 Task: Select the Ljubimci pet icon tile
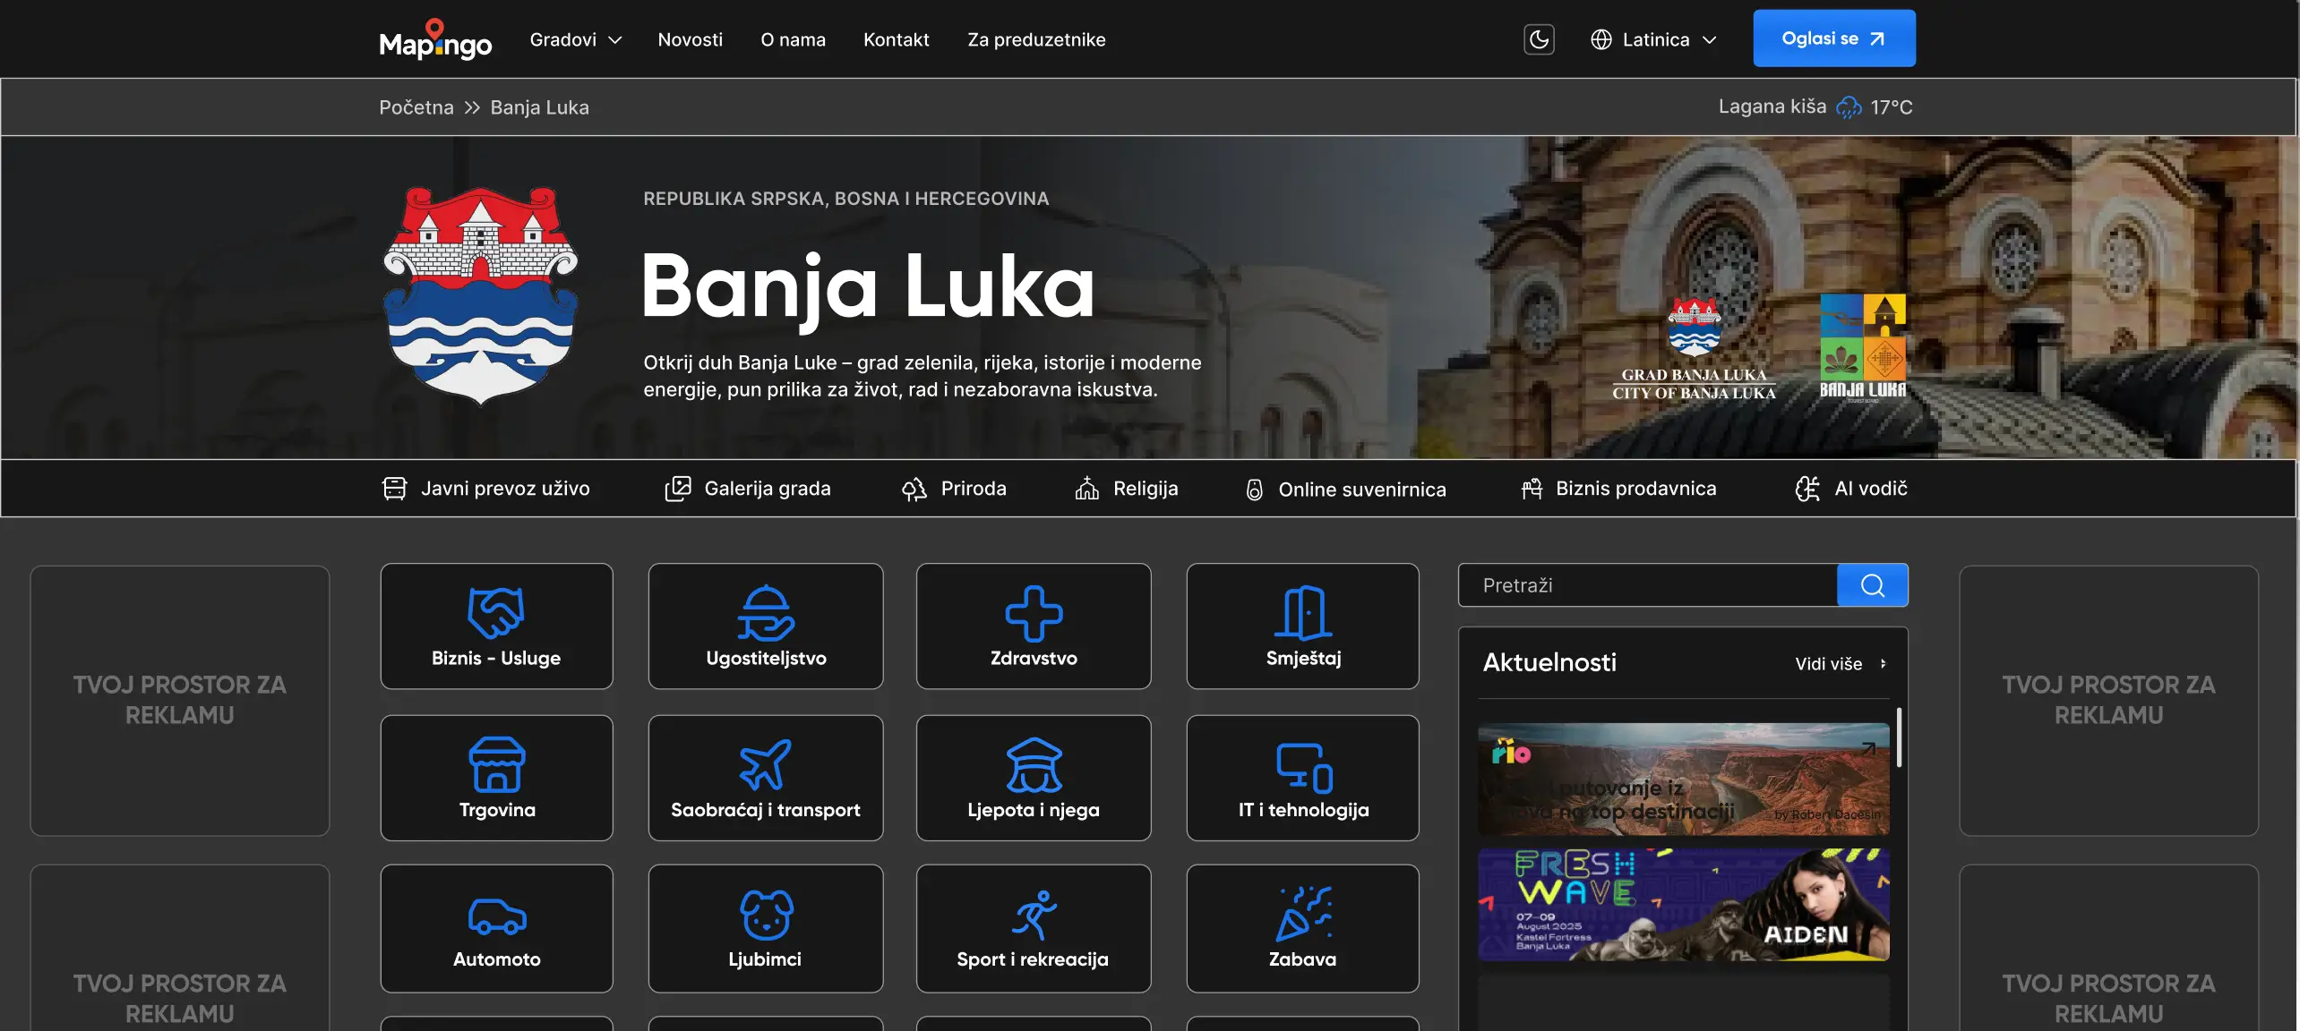(766, 928)
